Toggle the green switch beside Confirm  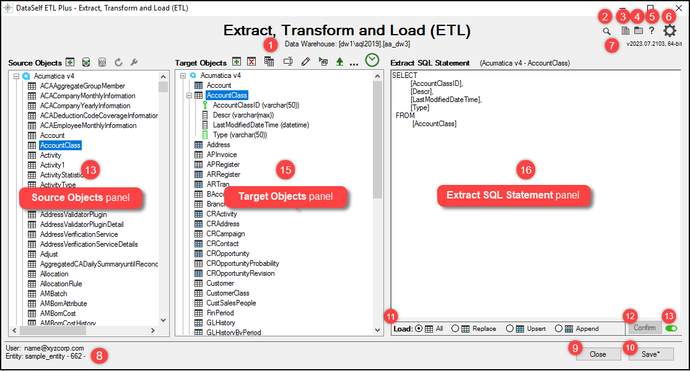click(x=671, y=328)
